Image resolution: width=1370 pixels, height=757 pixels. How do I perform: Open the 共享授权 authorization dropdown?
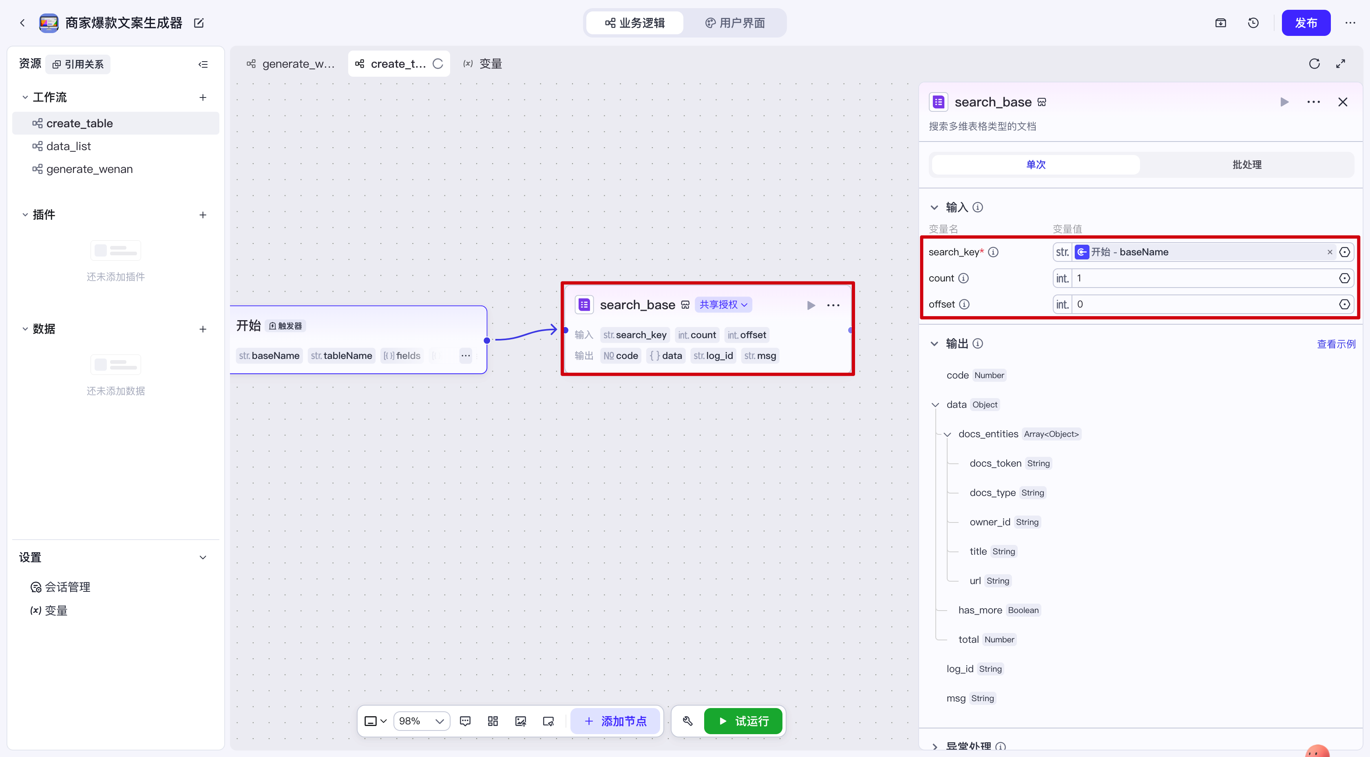point(723,305)
